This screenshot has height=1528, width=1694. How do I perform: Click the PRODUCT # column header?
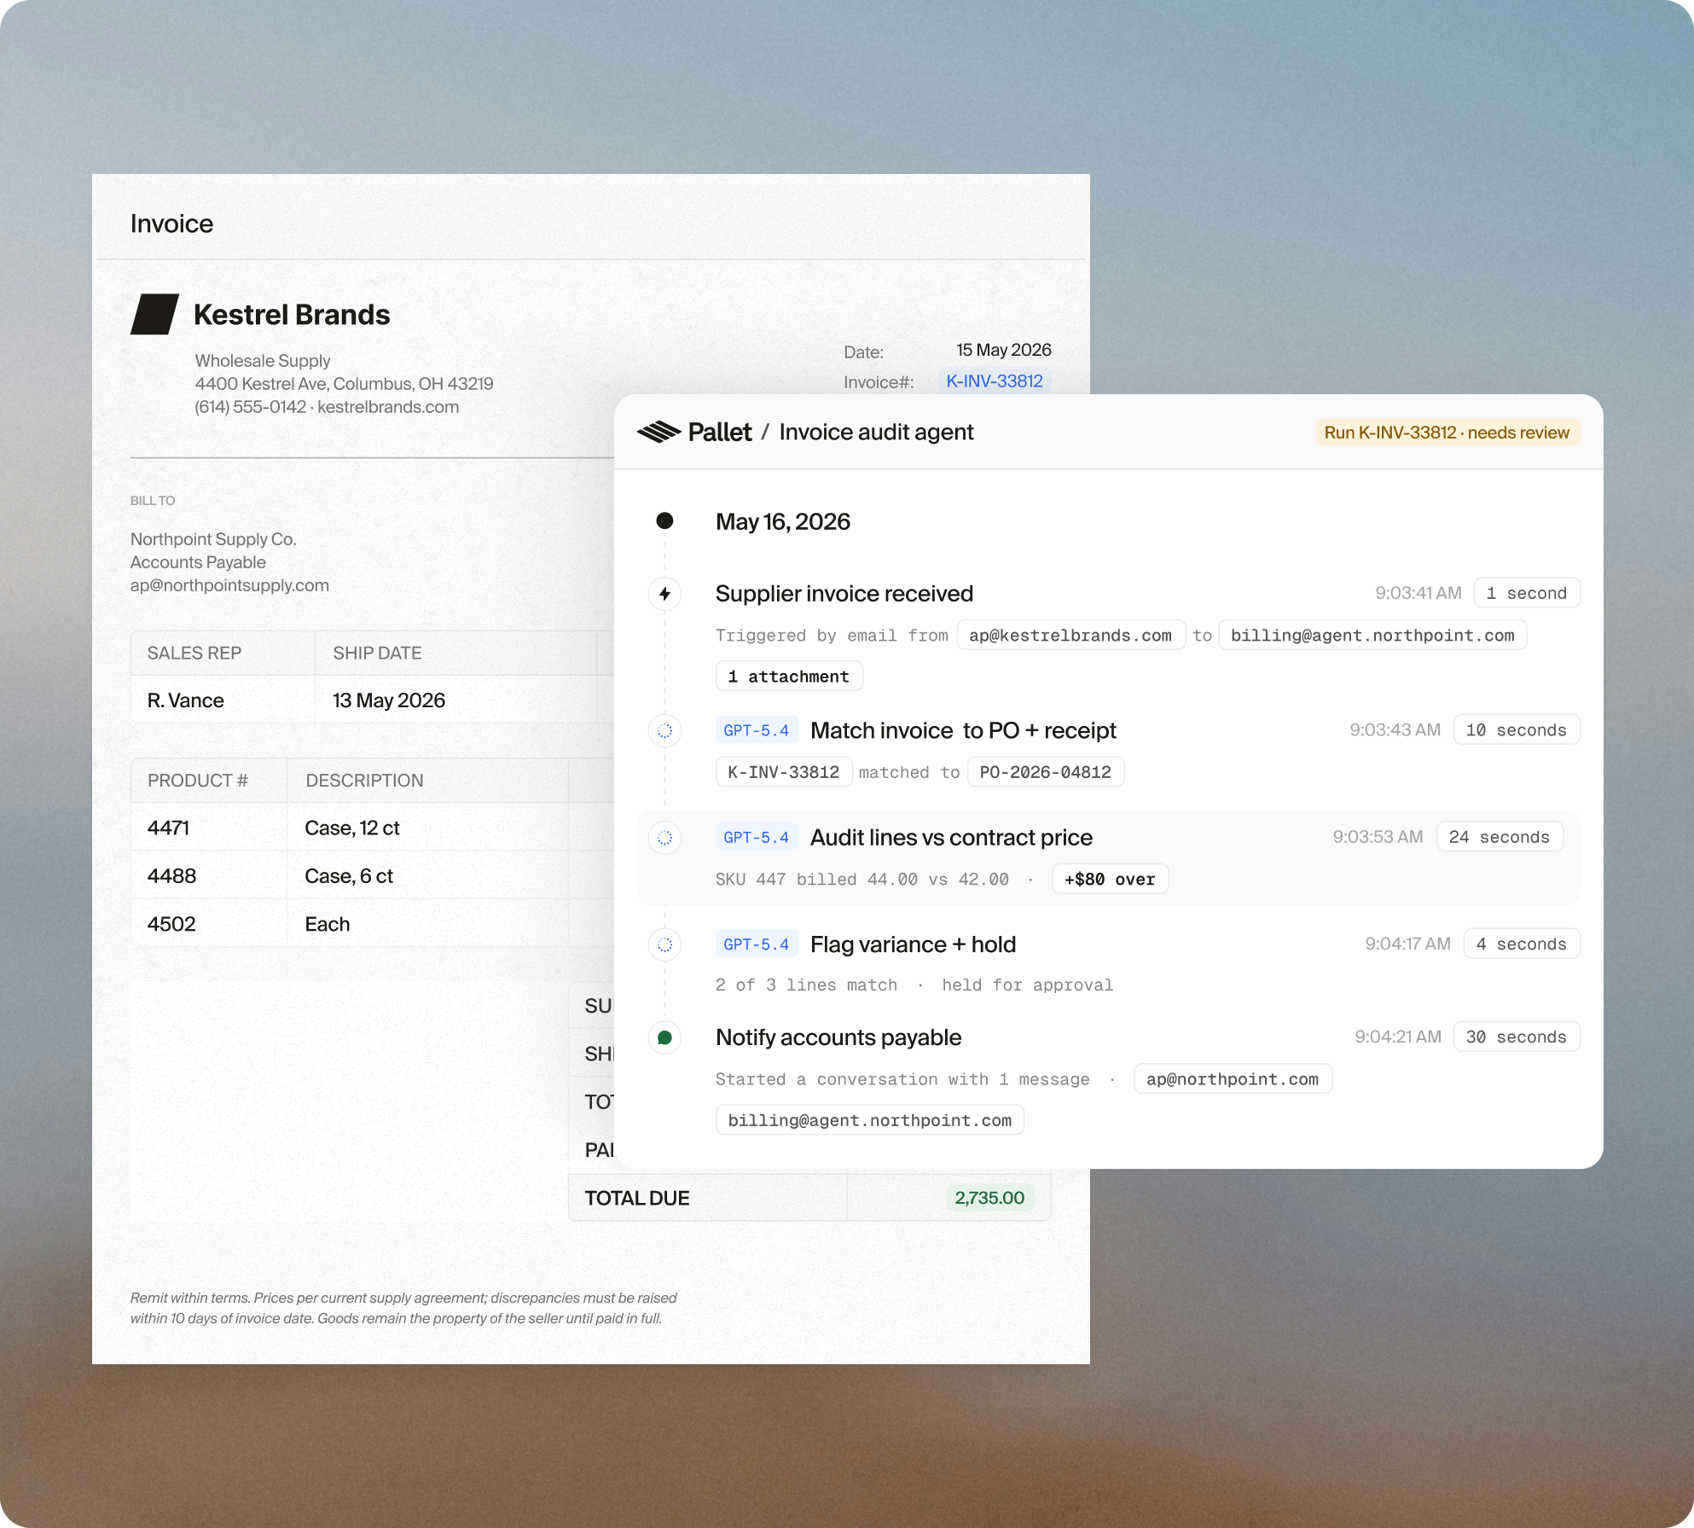click(x=198, y=781)
